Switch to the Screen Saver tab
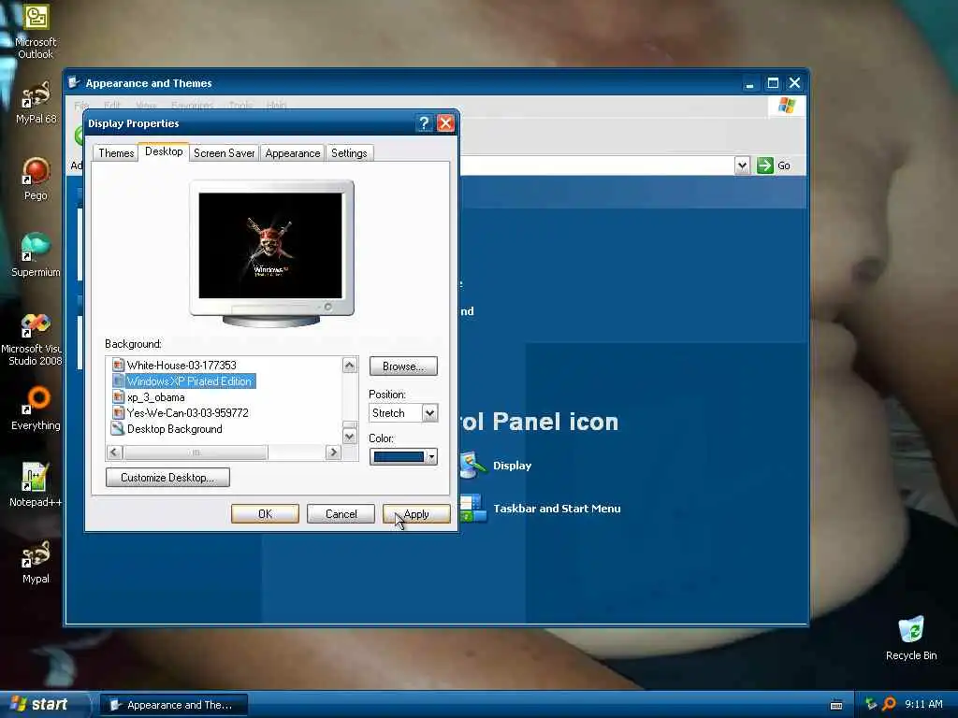Viewport: 958px width, 718px height. click(224, 153)
